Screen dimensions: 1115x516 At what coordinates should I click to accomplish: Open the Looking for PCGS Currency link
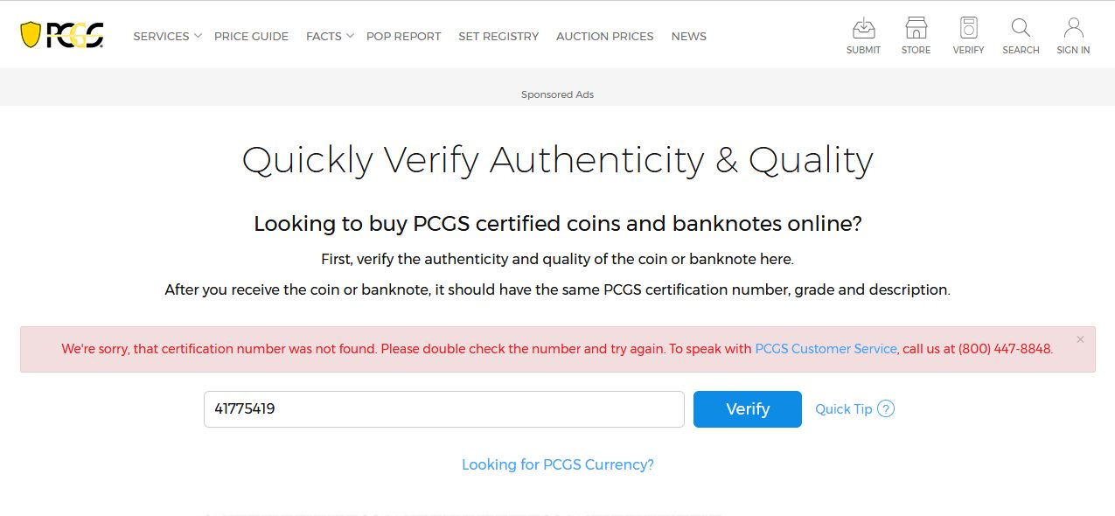[558, 464]
